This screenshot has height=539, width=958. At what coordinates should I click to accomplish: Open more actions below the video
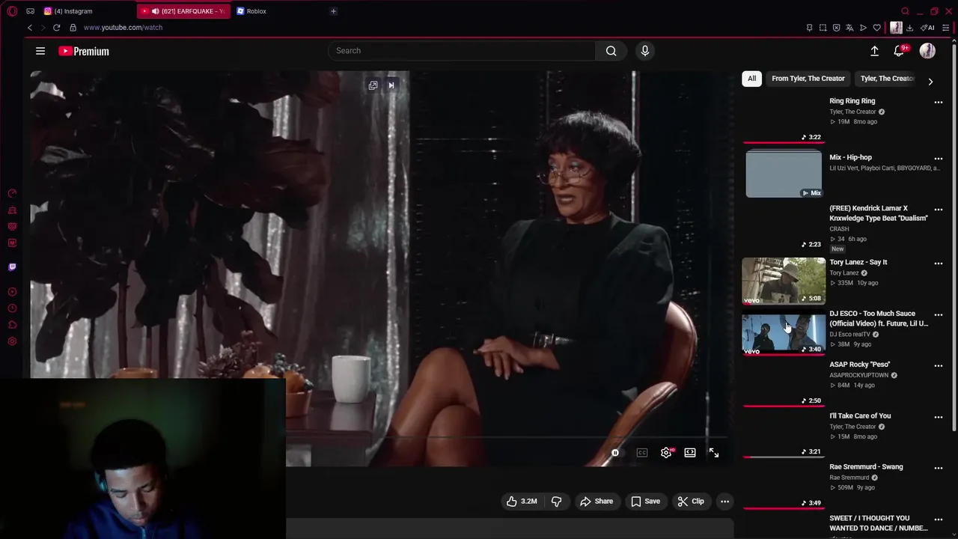click(x=724, y=502)
